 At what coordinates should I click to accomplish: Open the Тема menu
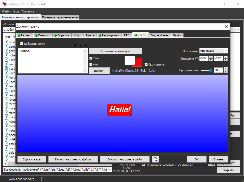[16, 11]
